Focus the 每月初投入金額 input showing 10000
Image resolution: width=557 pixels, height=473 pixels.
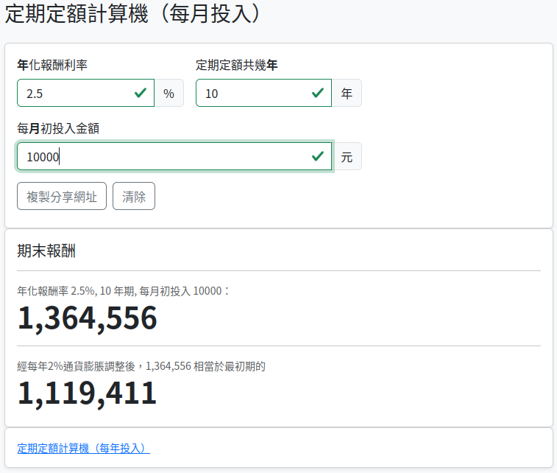click(x=162, y=157)
